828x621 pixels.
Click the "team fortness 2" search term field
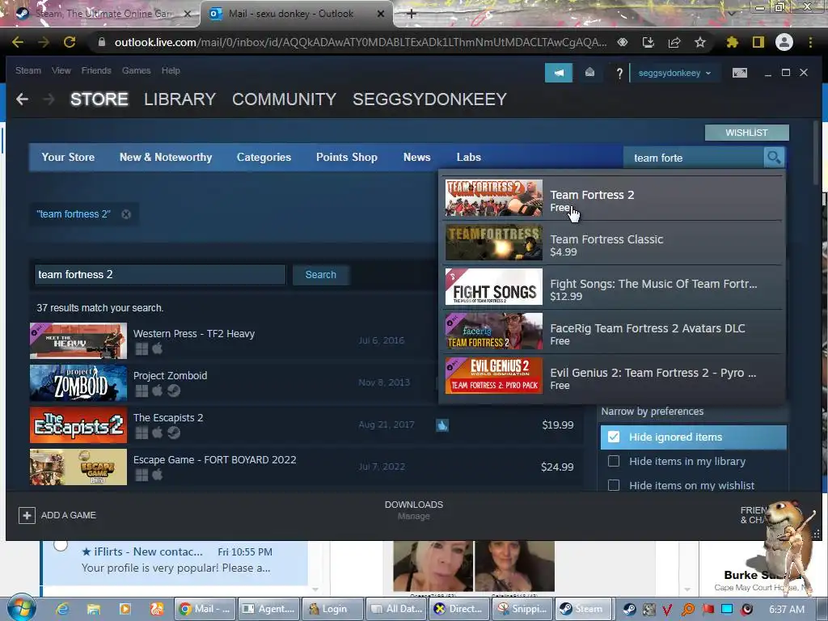click(160, 275)
